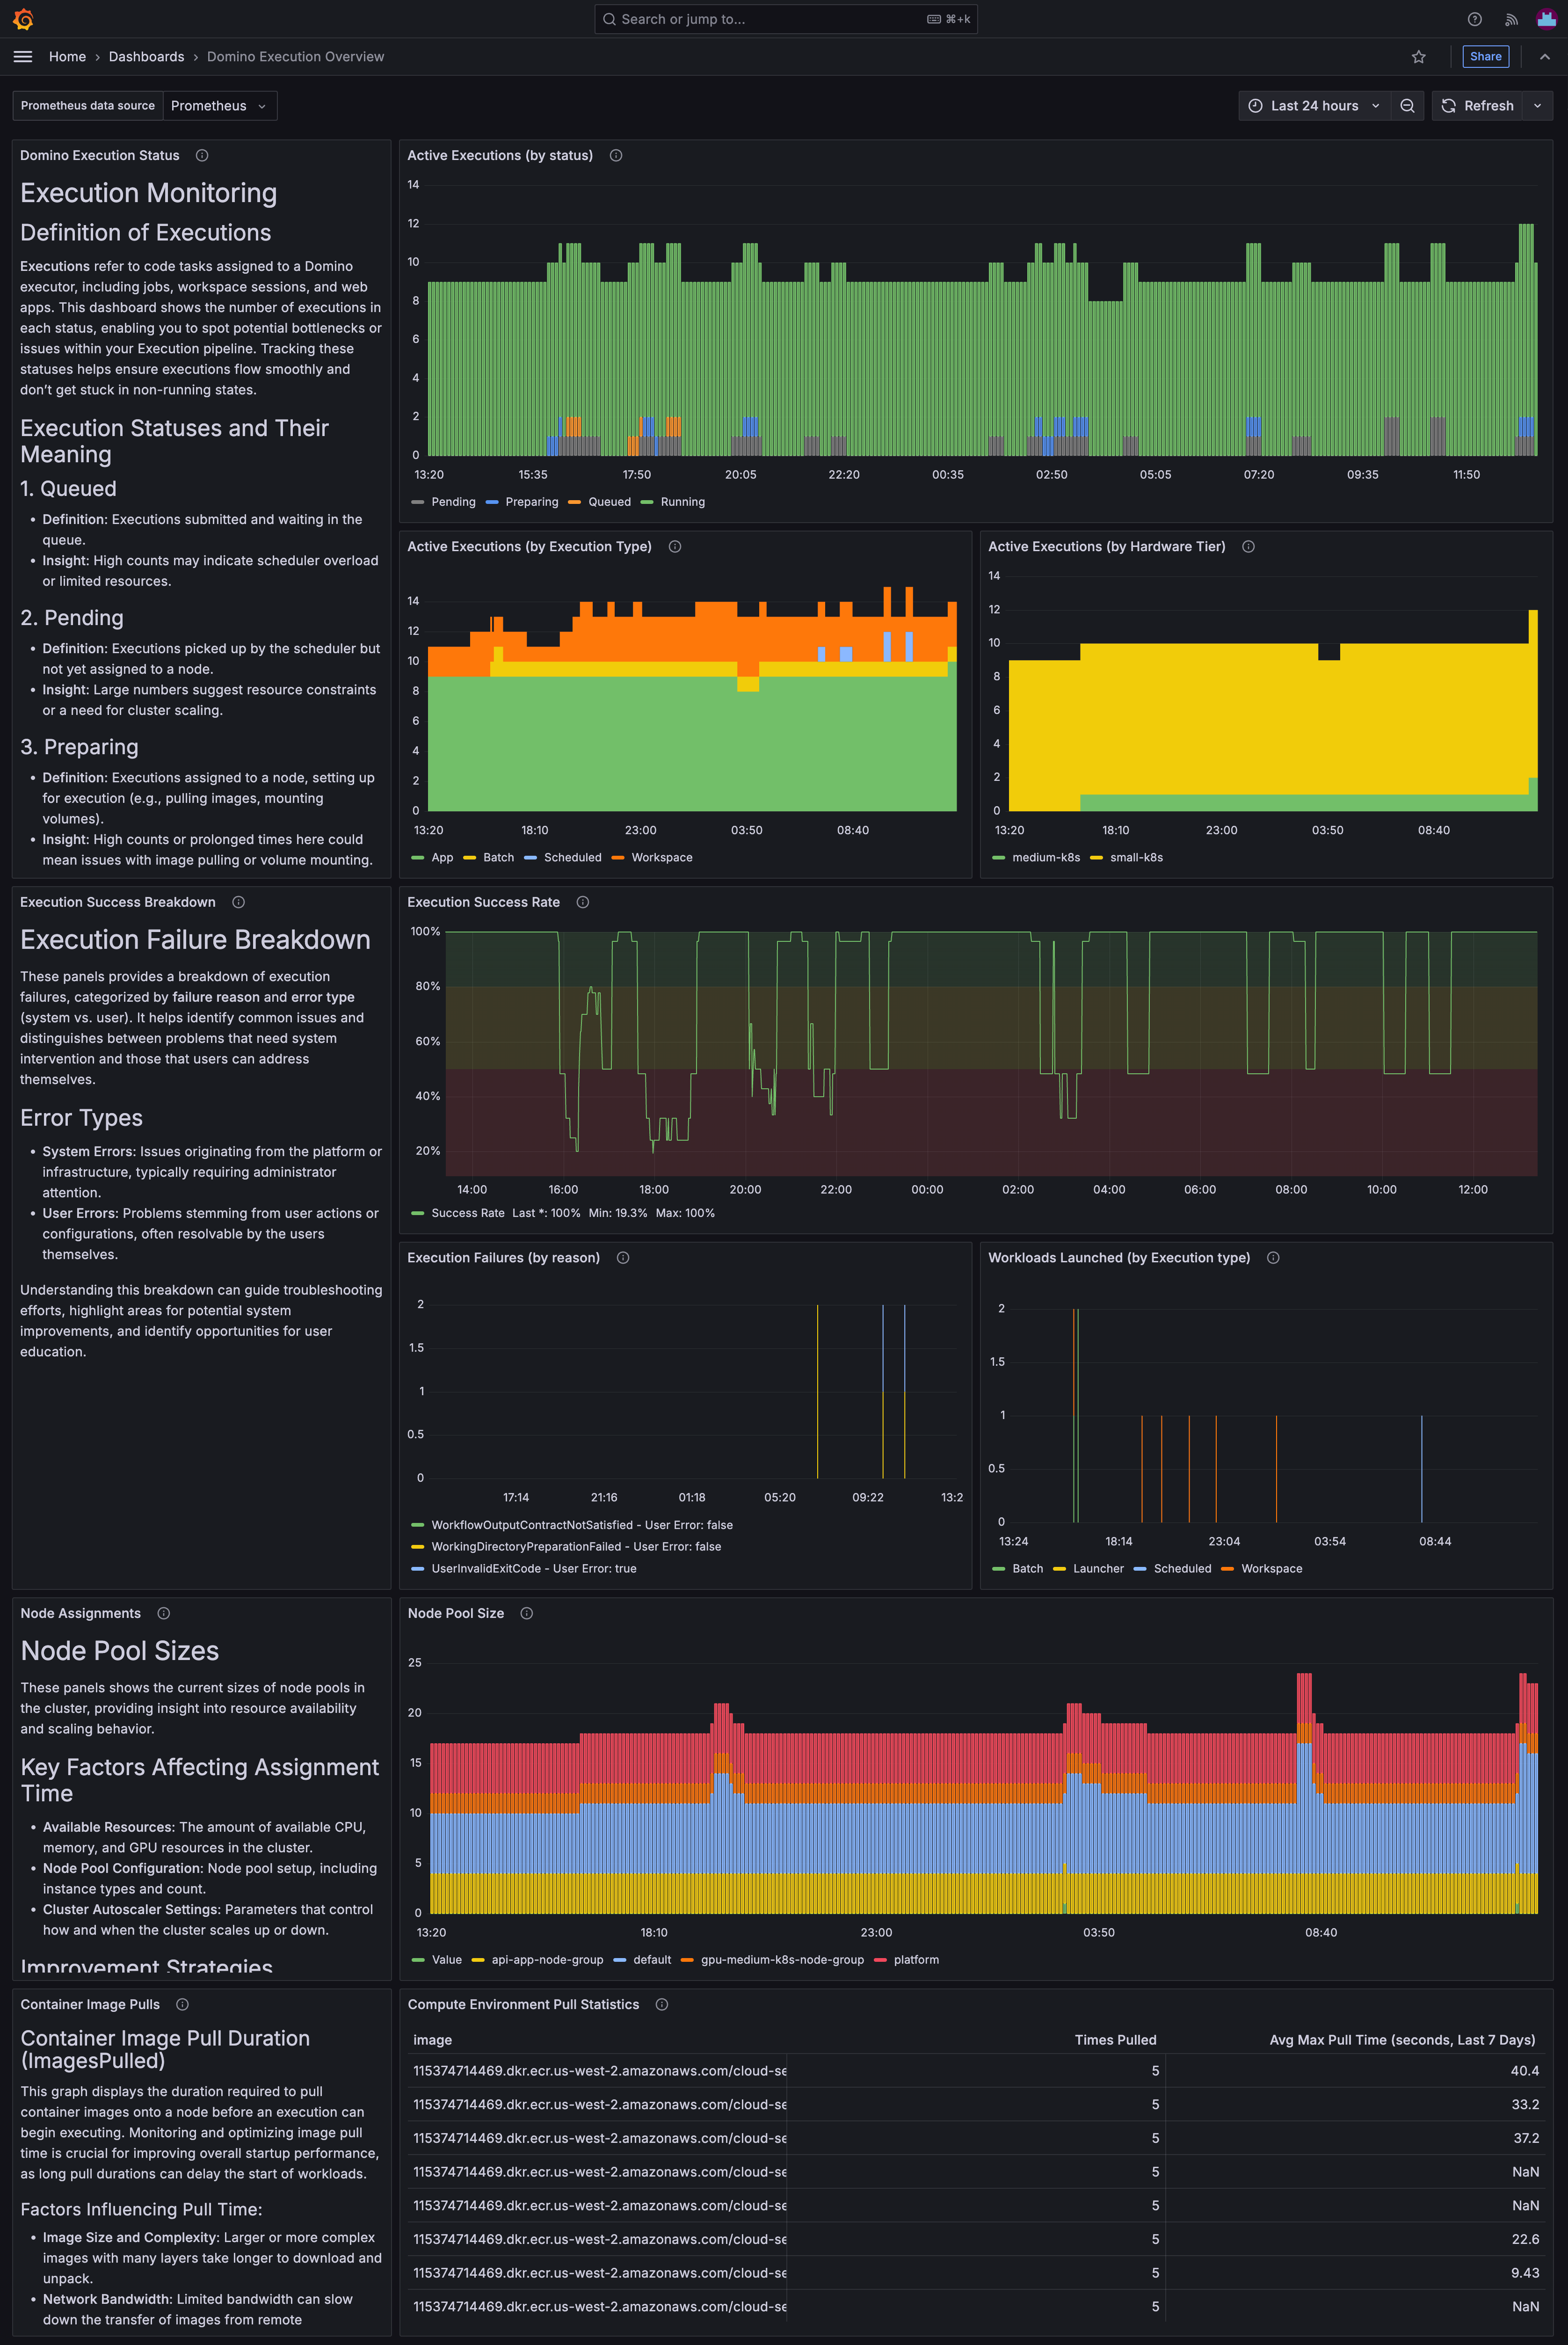Click the zoom out time range icon
This screenshot has width=1568, height=2345.
click(x=1407, y=106)
